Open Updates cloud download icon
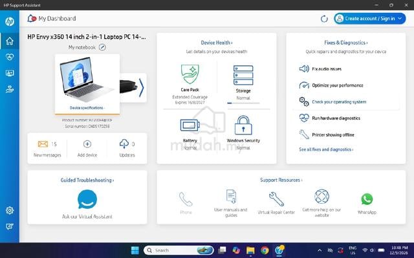414x258 pixels. click(124, 144)
